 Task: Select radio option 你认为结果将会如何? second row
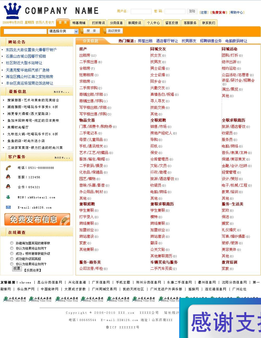[12, 248]
